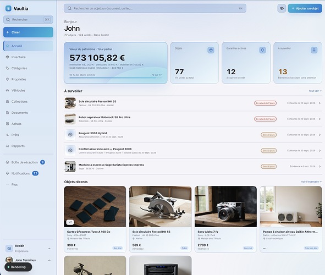Image resolution: width=325 pixels, height=275 pixels.
Task: Open Inventaire from sidebar icon
Action: 8,57
